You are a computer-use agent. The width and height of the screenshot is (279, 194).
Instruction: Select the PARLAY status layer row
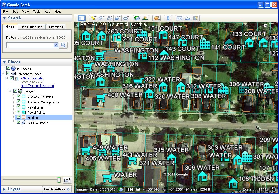tap(37, 123)
